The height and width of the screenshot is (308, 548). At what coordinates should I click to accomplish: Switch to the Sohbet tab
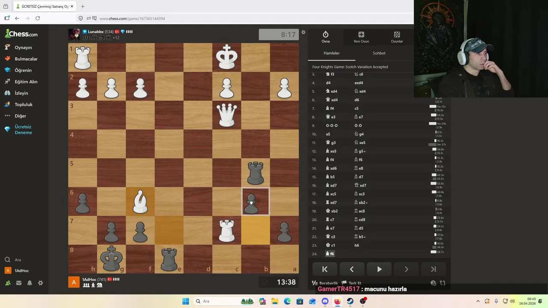click(x=379, y=53)
